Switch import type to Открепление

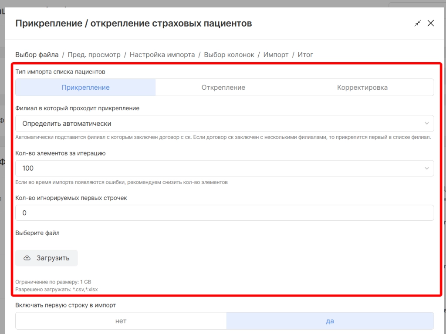coord(223,88)
